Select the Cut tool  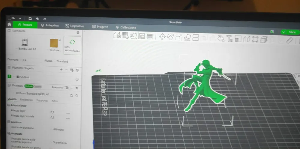coord(196,38)
